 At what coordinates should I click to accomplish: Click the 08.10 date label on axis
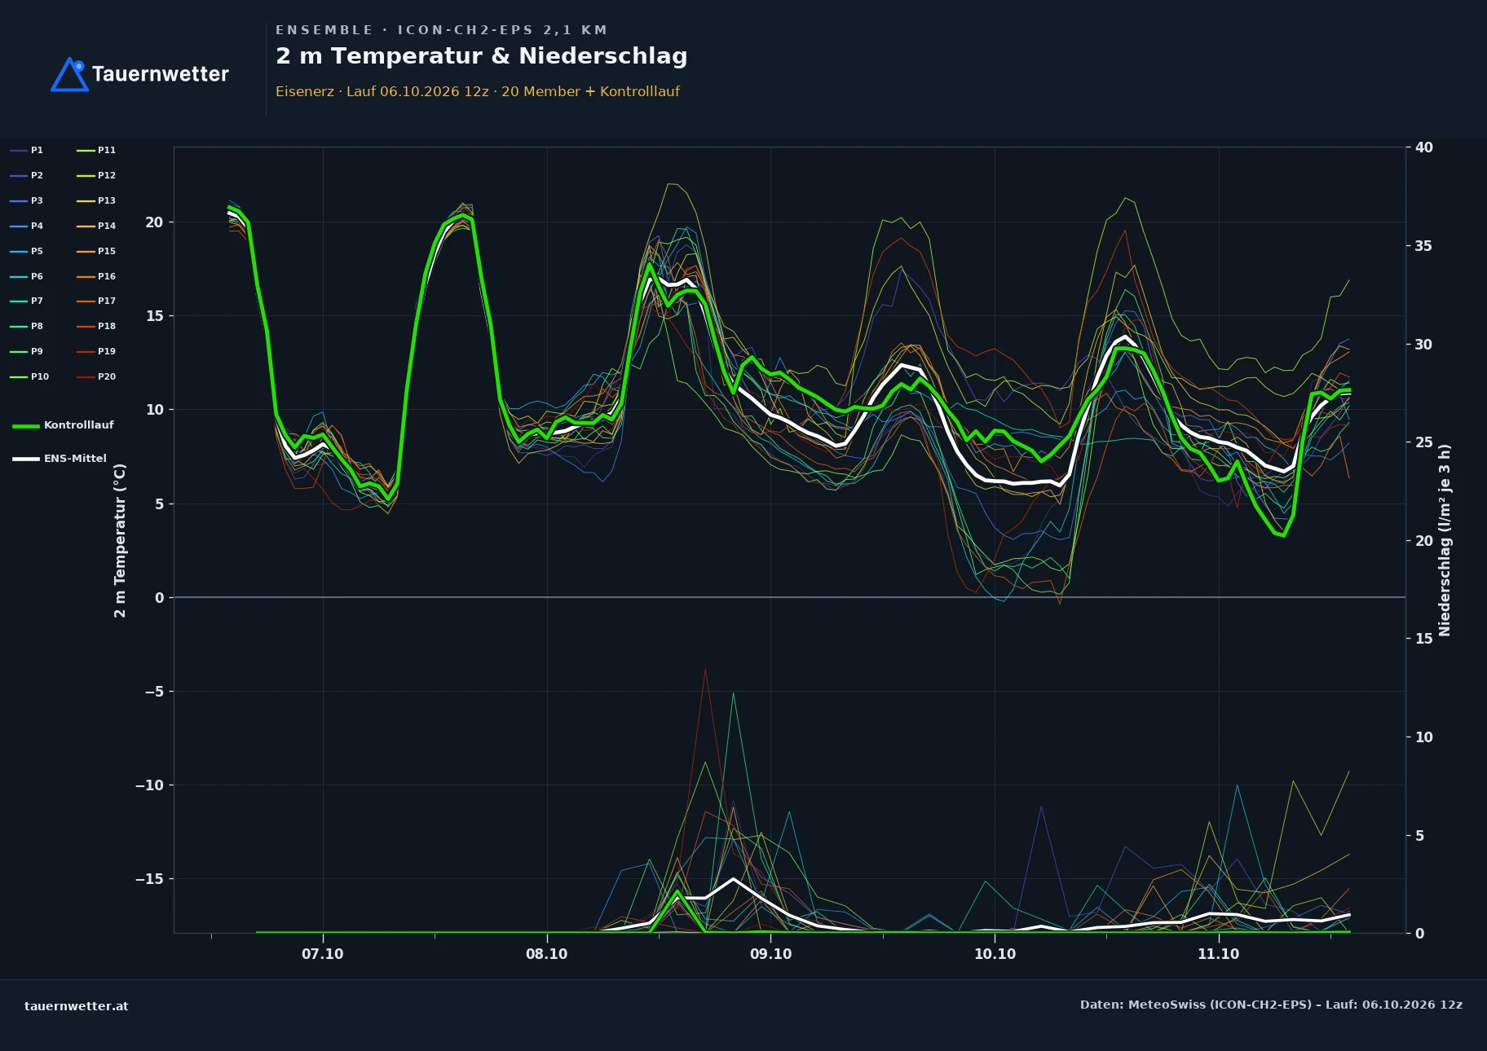[546, 954]
